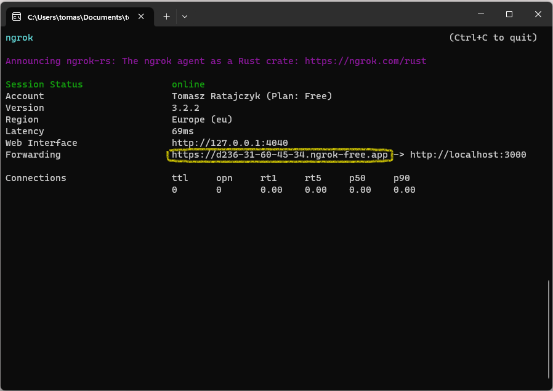Click the 'rt5' column header
The width and height of the screenshot is (553, 391).
313,178
